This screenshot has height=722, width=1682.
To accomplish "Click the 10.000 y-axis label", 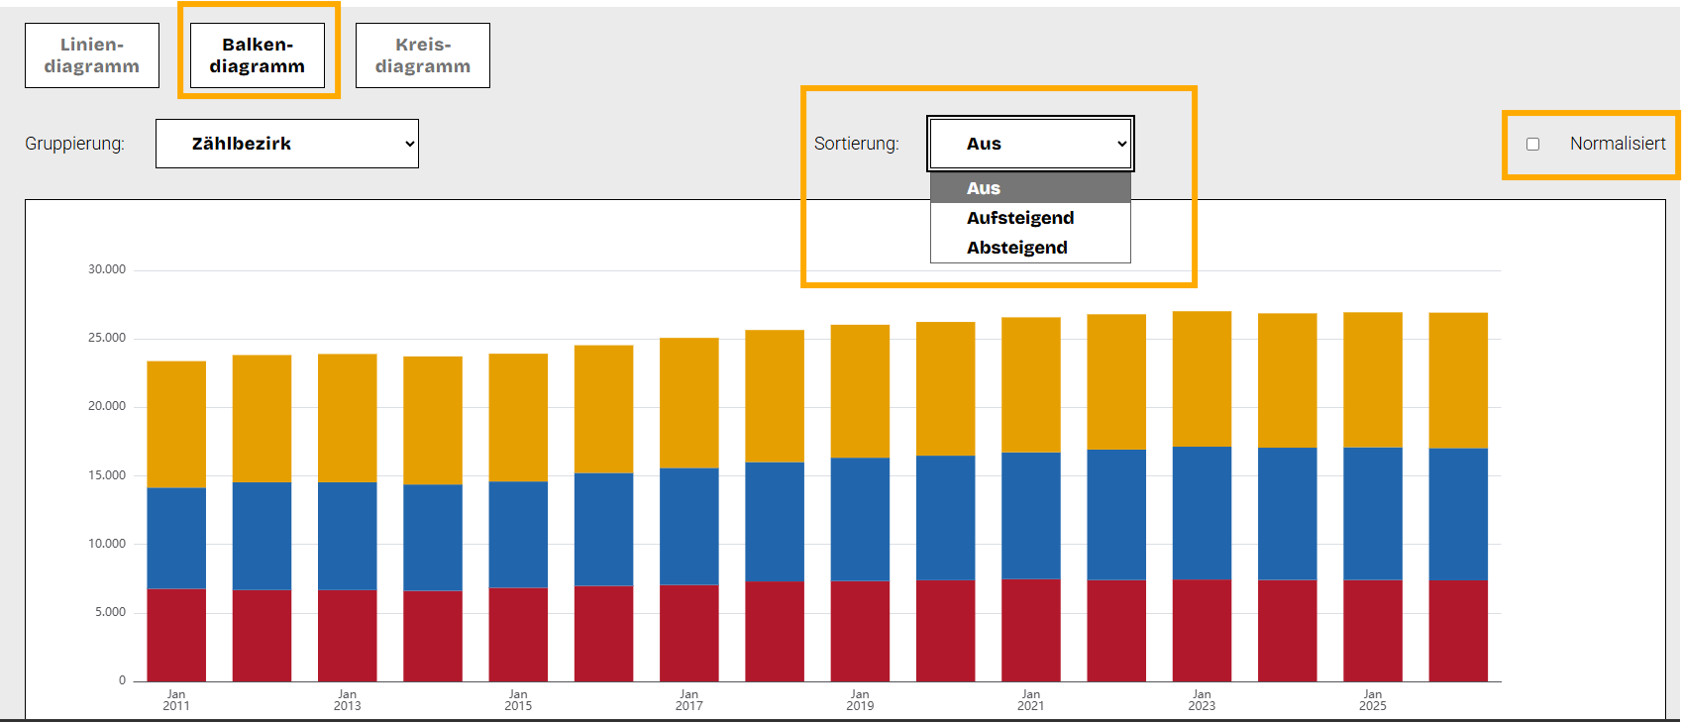I will pos(107,544).
